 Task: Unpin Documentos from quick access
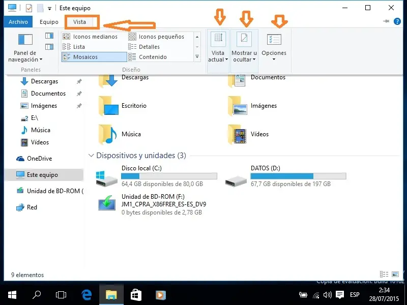click(x=79, y=94)
